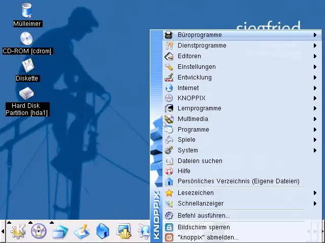Select the Hilfe menu entry label
325x243 pixels.
[x=184, y=171]
